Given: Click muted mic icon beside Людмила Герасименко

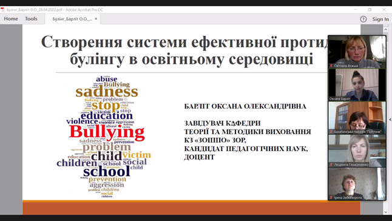Looking at the screenshot, I should pyautogui.click(x=331, y=165).
